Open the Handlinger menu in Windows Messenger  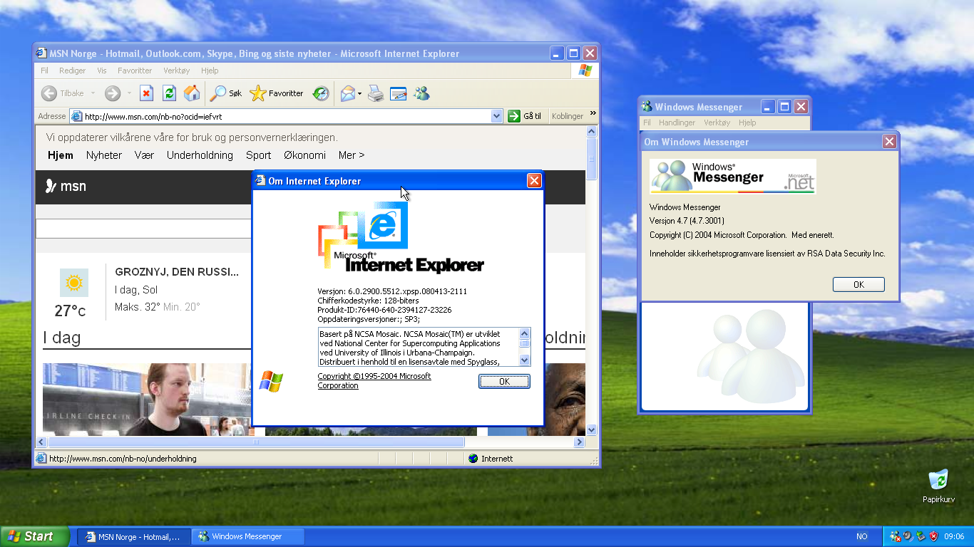pyautogui.click(x=676, y=122)
